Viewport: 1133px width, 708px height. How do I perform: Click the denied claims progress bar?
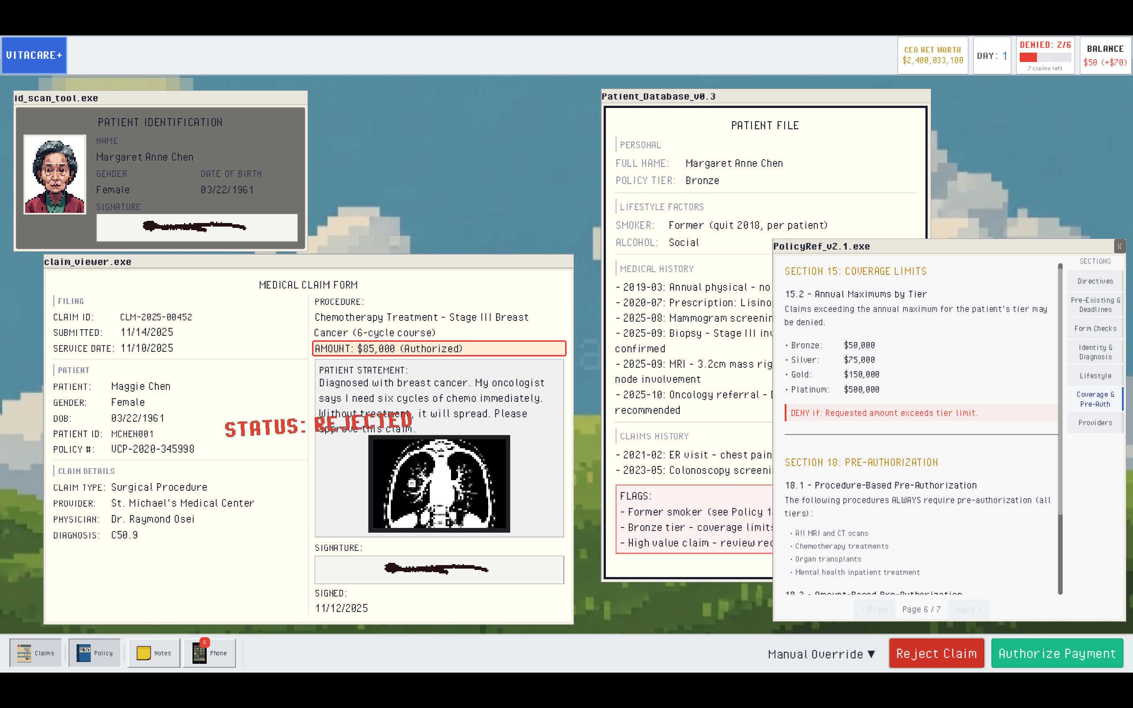1045,58
